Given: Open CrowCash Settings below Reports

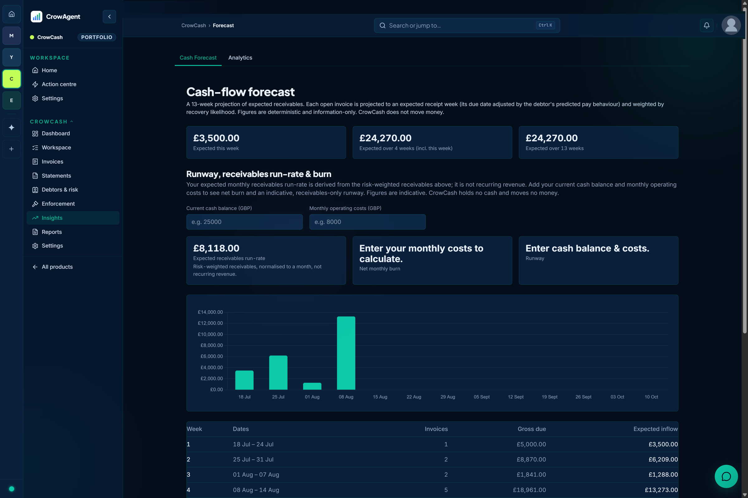Looking at the screenshot, I should click(73, 246).
